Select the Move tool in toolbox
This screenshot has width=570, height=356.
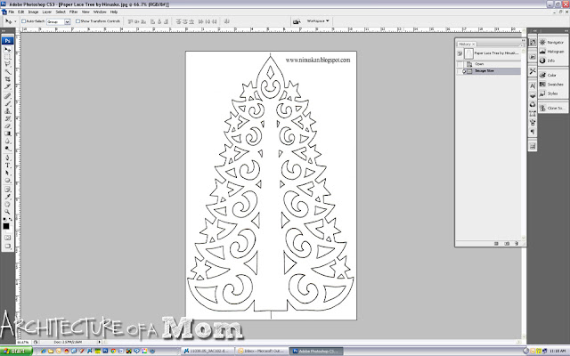click(7, 50)
